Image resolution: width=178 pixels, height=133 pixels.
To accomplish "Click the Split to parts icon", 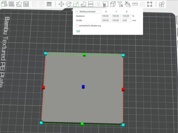I will pos(42,4).
